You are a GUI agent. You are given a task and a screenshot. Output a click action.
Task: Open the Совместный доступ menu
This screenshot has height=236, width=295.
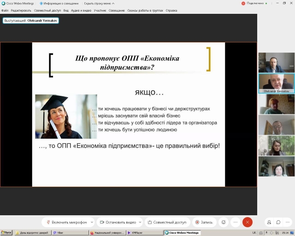pos(47,11)
